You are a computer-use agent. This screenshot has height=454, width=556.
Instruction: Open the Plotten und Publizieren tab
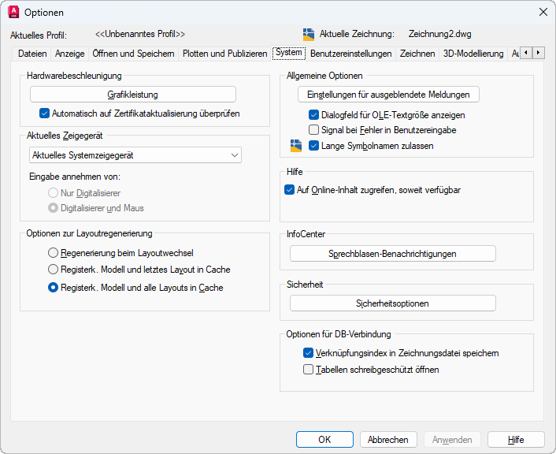pos(225,54)
